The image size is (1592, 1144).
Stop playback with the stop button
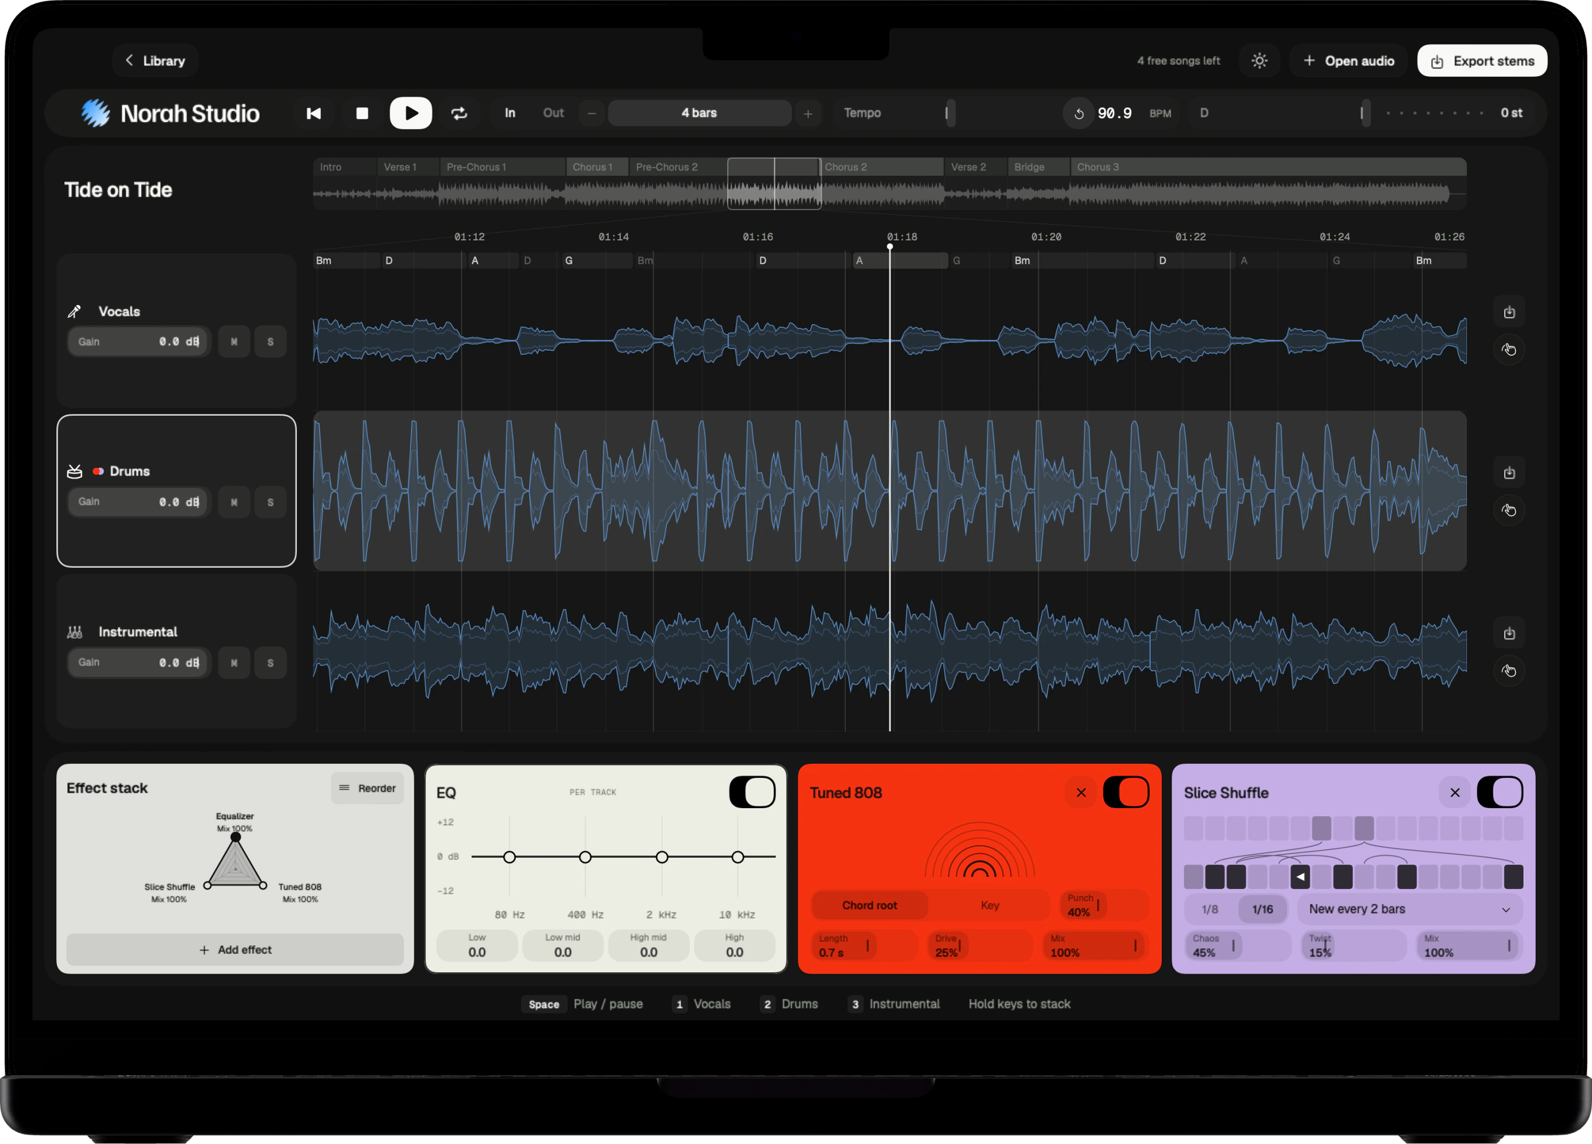[362, 113]
